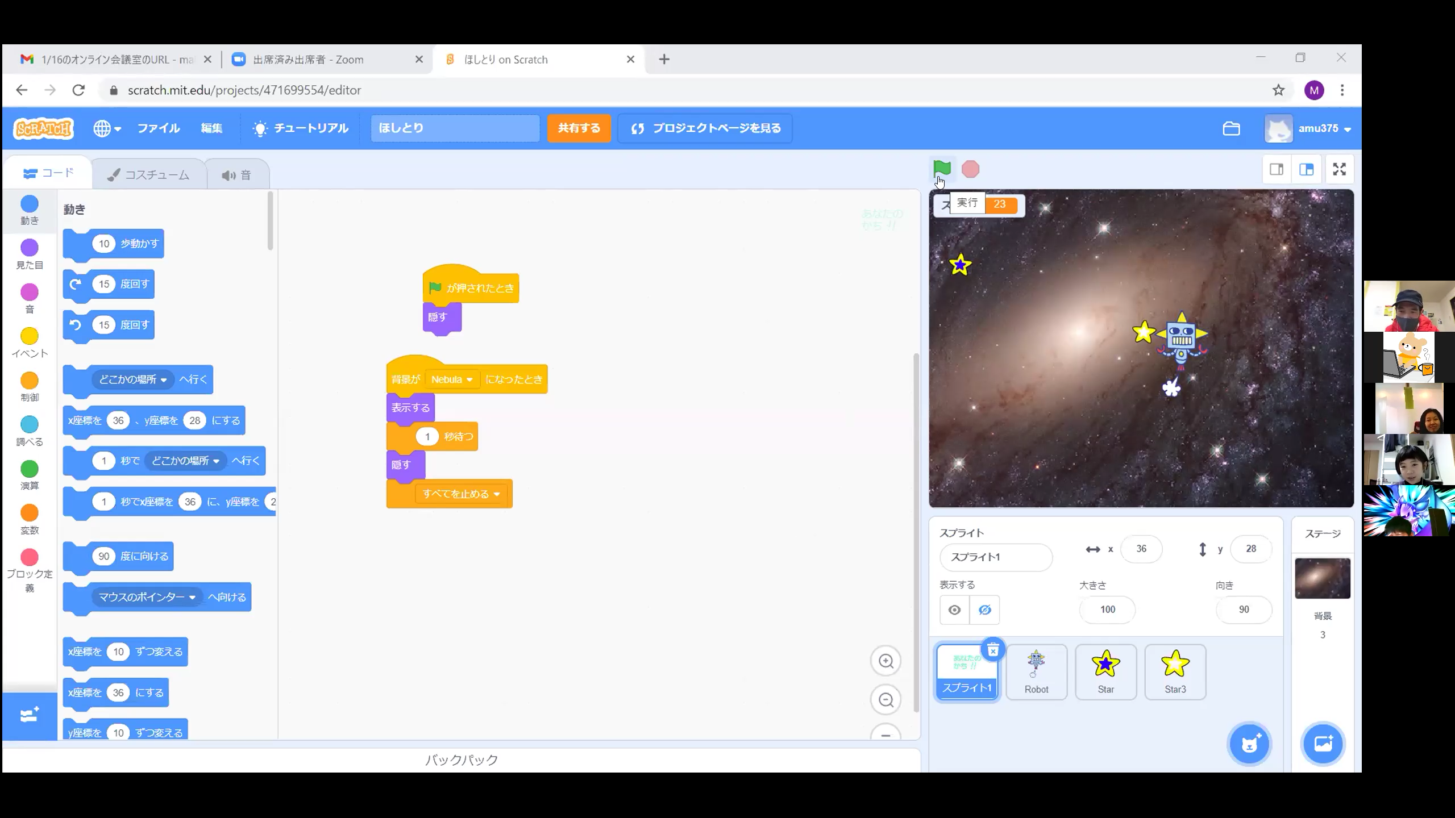The image size is (1455, 818).
Task: Open the My Stuff folder icon
Action: pyautogui.click(x=1231, y=128)
